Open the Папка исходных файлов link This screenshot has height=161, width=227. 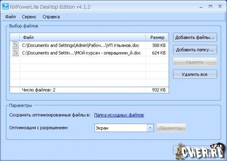[119, 115]
